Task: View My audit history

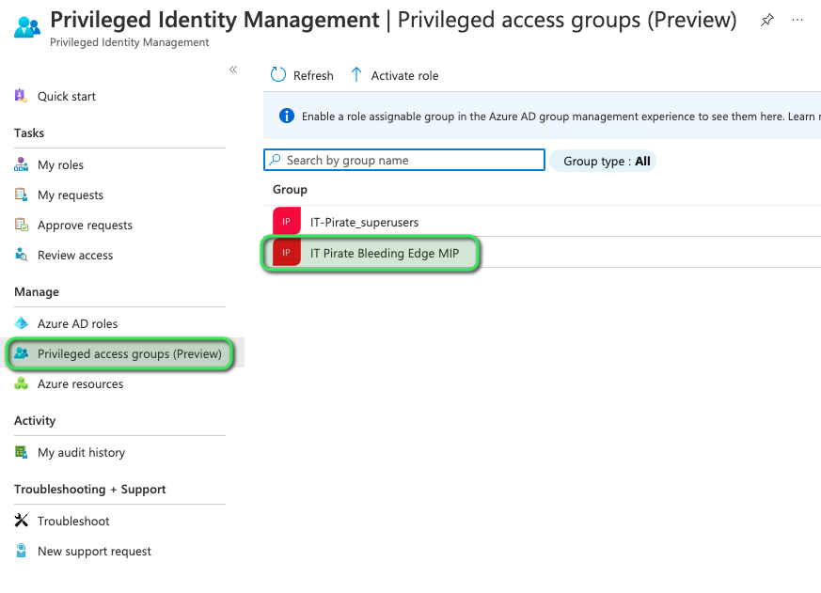Action: (x=81, y=453)
